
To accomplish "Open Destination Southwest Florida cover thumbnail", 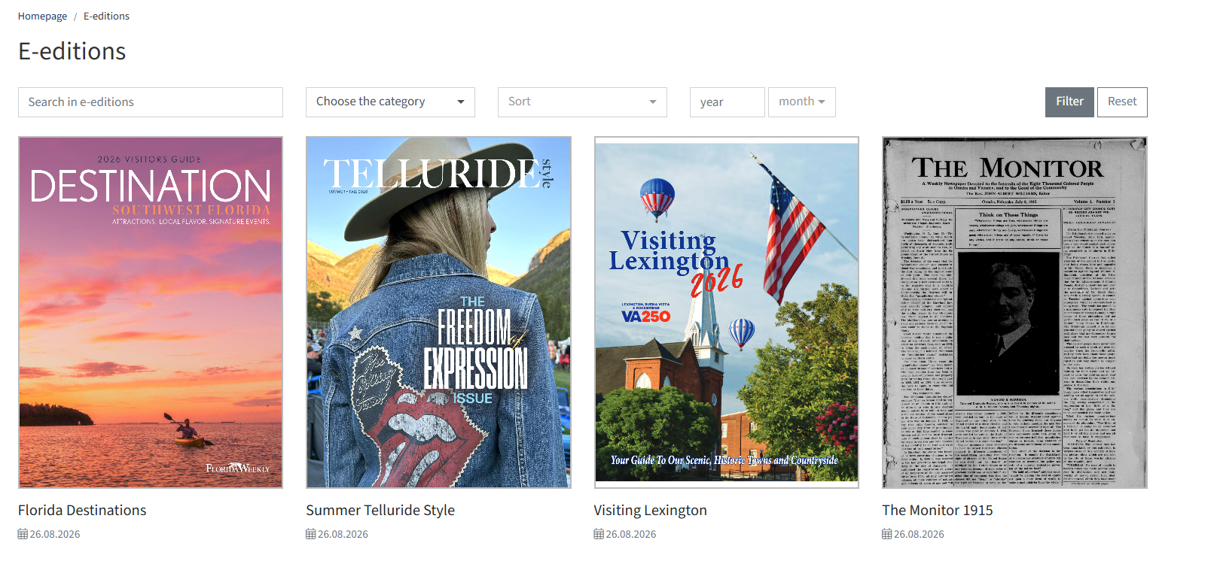I will [x=151, y=312].
